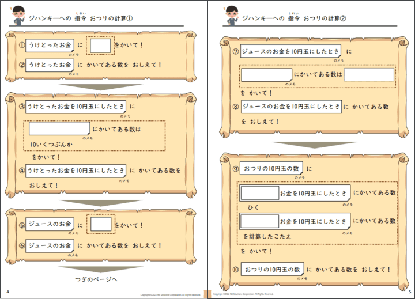Click the ジュースのお金を10円玉にしたとき label in step ⑧

(290, 107)
